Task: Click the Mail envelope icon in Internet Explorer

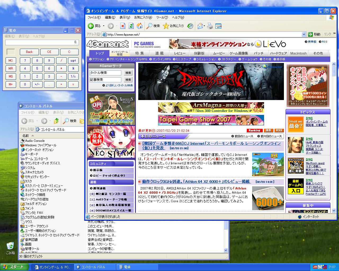Action: pos(200,26)
